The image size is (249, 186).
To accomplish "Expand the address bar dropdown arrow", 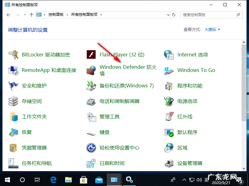I will click(x=168, y=15).
